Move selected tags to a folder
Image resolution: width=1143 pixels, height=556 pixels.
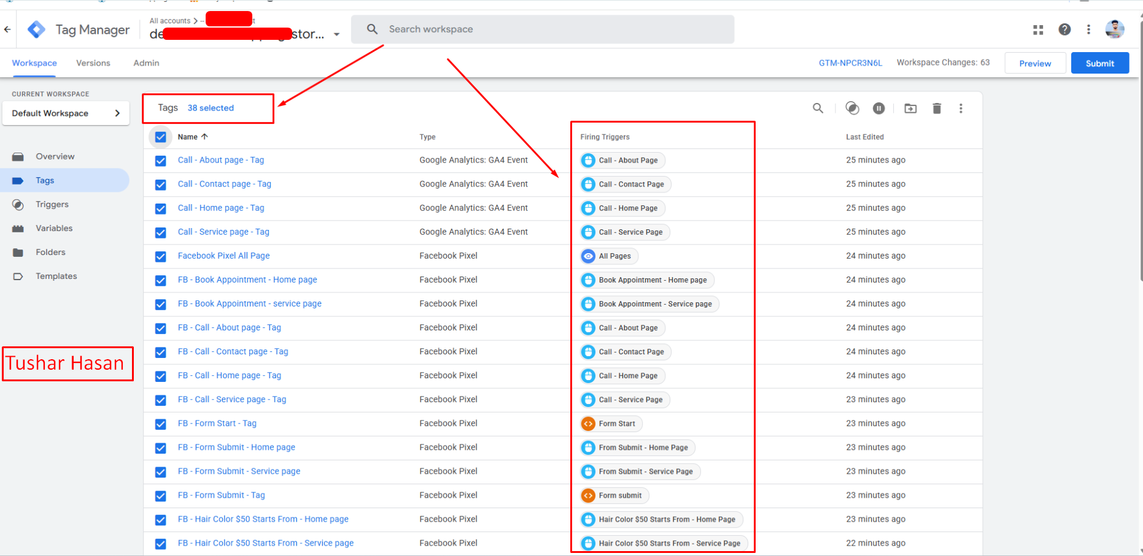910,108
